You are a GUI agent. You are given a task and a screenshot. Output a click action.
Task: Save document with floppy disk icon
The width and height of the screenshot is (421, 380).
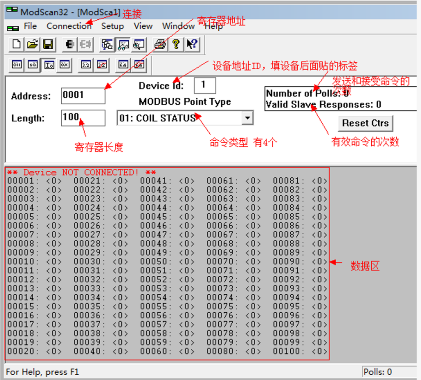(x=48, y=44)
